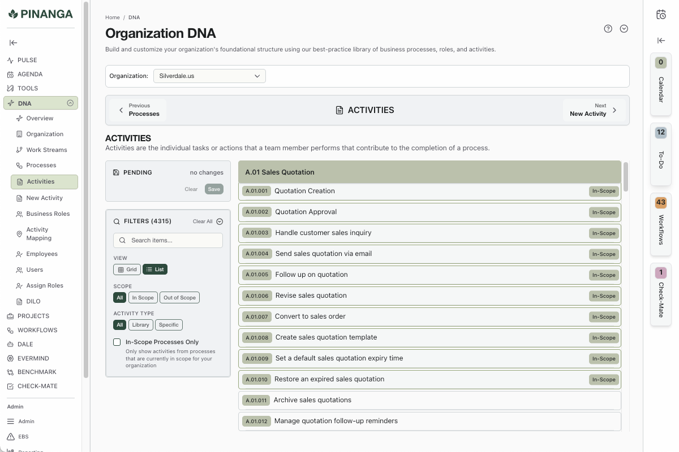Image resolution: width=679 pixels, height=452 pixels.
Task: Click the DILO document icon
Action: [x=19, y=302]
